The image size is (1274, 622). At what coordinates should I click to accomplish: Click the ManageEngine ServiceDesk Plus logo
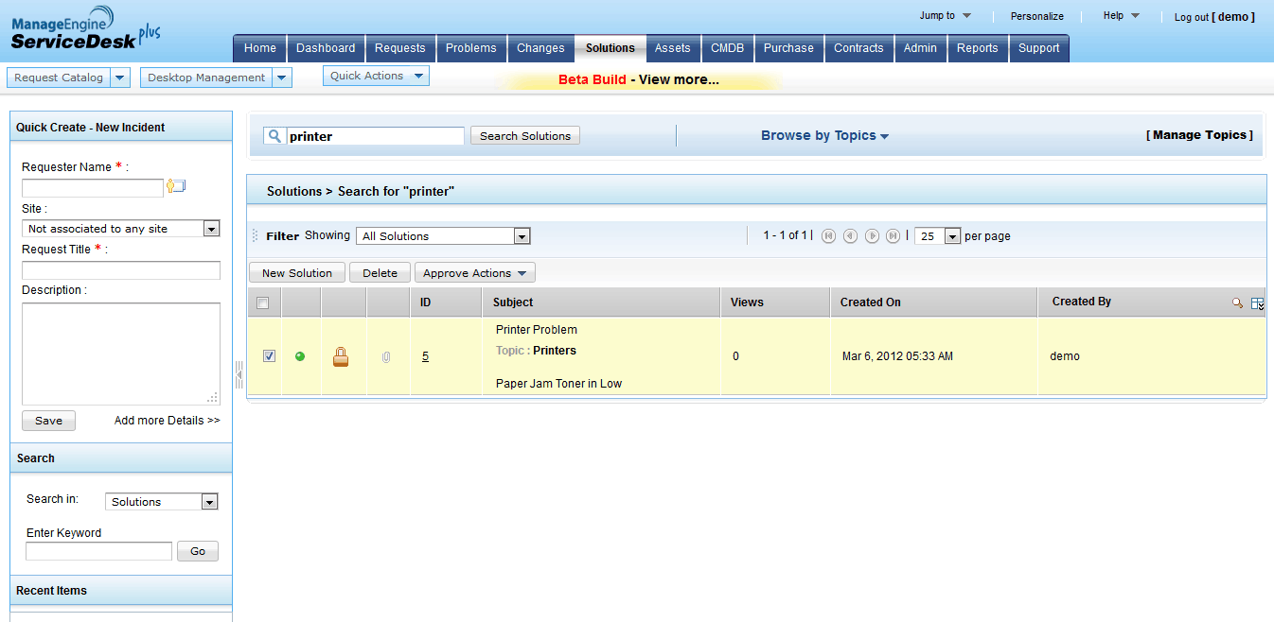[85, 28]
